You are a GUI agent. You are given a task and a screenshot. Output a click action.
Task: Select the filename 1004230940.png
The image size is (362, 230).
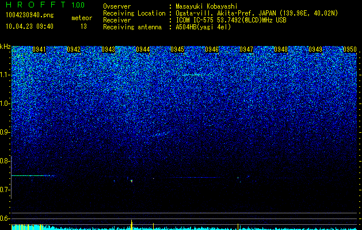30,15
